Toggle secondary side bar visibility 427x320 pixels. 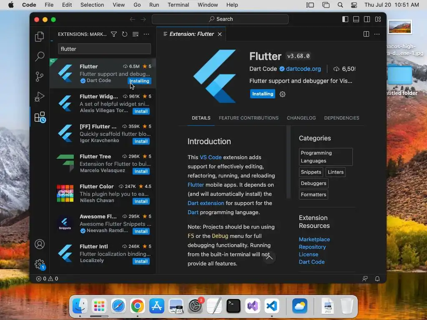(x=367, y=19)
